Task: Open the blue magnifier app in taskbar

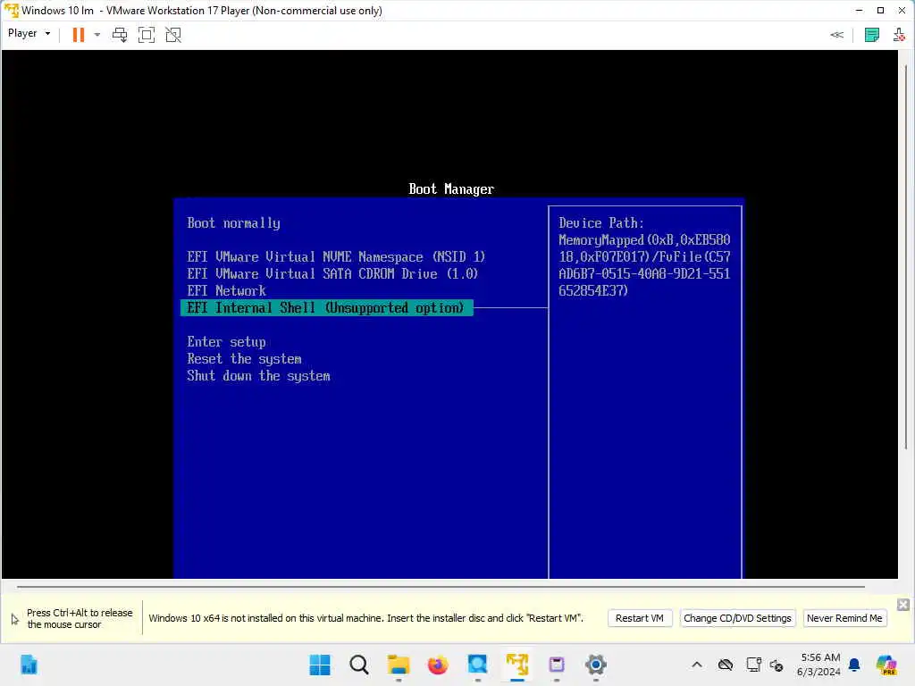Action: pos(477,665)
